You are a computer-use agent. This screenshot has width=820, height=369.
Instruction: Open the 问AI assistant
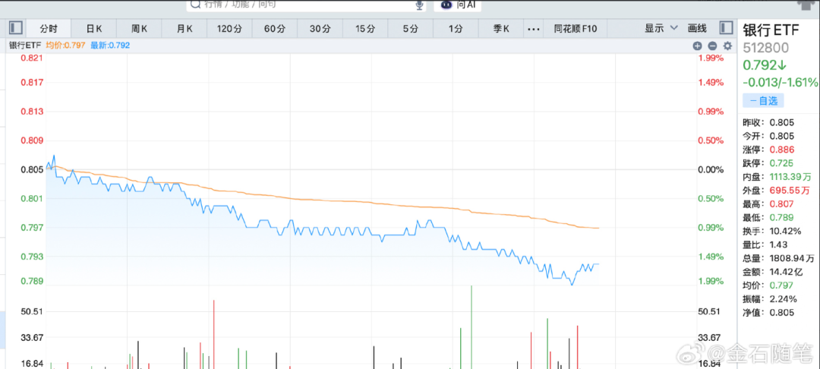[x=458, y=5]
